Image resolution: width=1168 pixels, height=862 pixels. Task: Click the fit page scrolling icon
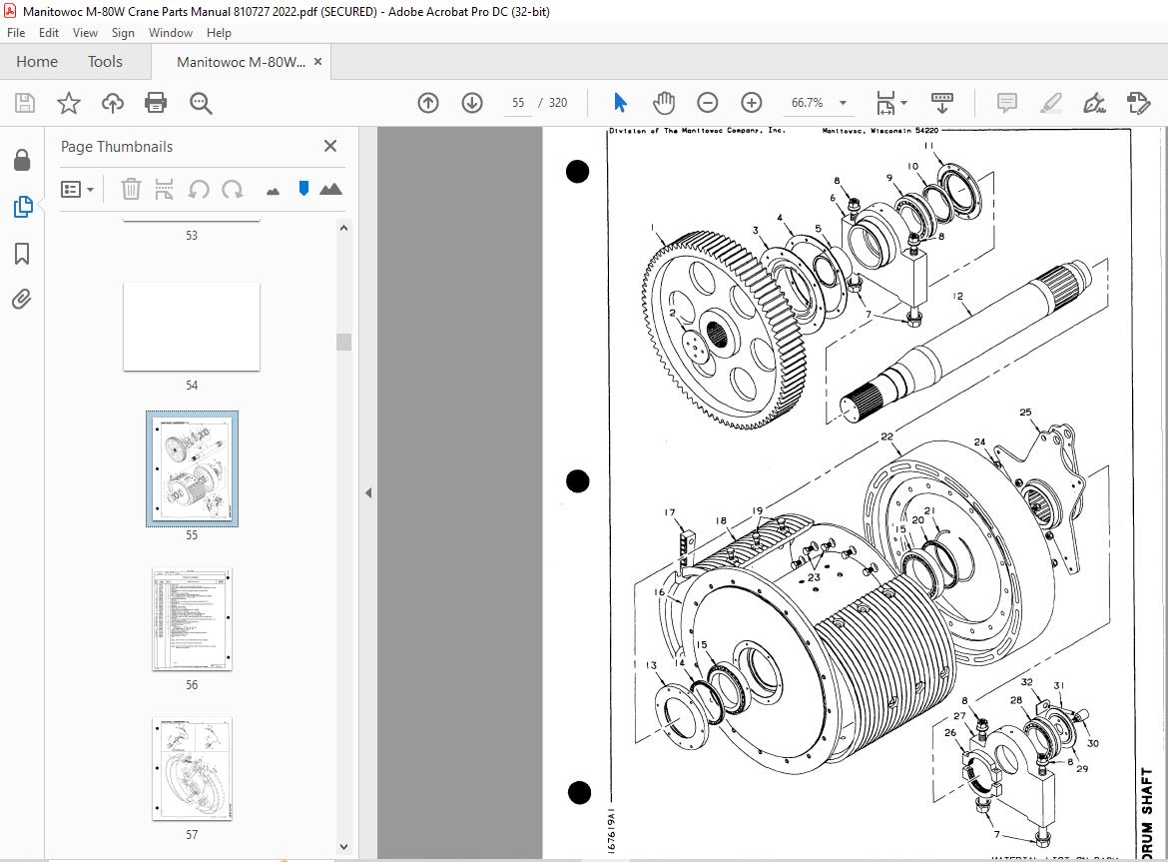pyautogui.click(x=885, y=103)
